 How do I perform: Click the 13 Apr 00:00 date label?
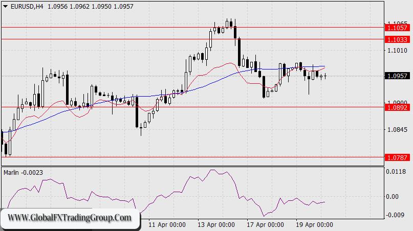pyautogui.click(x=216, y=225)
